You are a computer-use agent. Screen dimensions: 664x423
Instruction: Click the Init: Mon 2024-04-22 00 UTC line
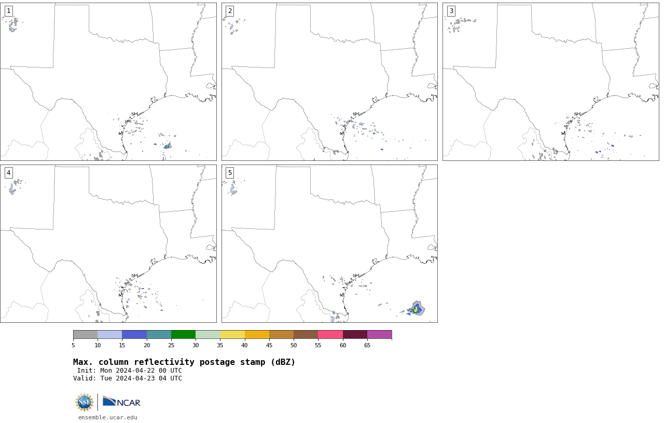130,371
